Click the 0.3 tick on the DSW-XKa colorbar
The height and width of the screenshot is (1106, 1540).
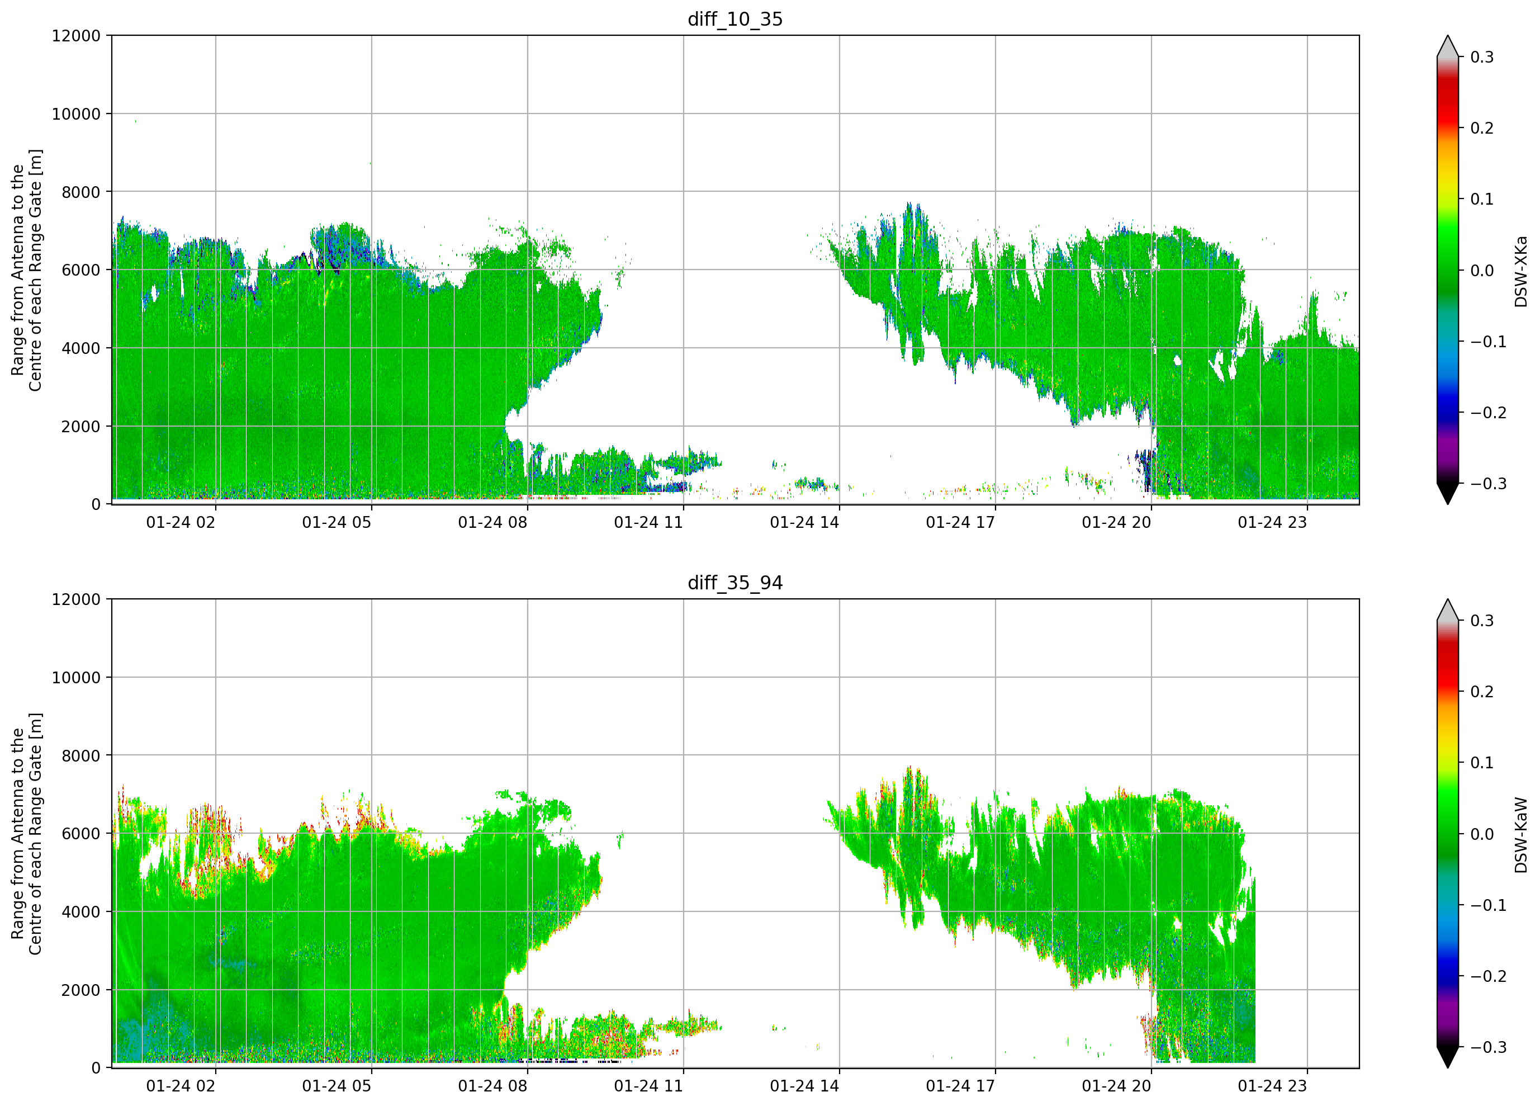click(x=1482, y=57)
